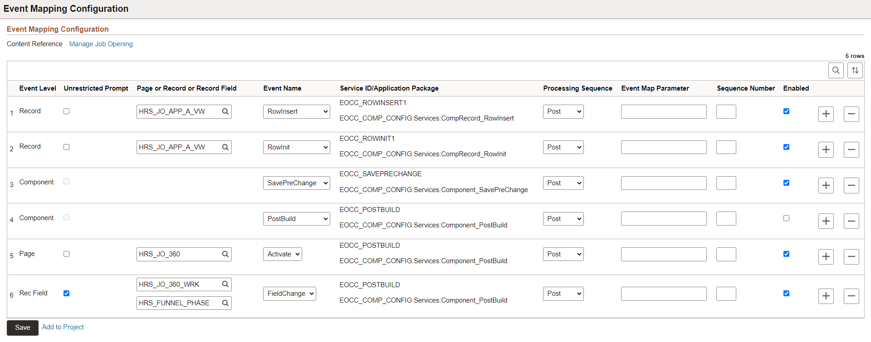Image resolution: width=871 pixels, height=342 pixels.
Task: Add a row after Rec Field row
Action: click(x=826, y=296)
